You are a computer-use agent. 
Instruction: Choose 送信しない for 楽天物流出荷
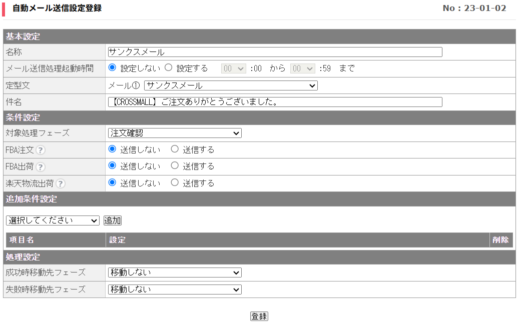coord(112,182)
